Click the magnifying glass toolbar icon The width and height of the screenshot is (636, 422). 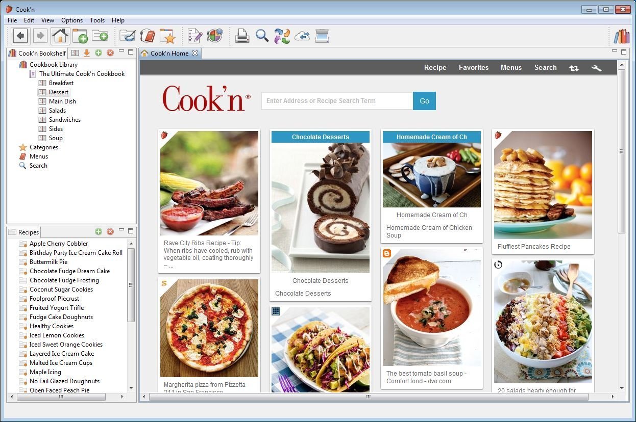(x=262, y=36)
